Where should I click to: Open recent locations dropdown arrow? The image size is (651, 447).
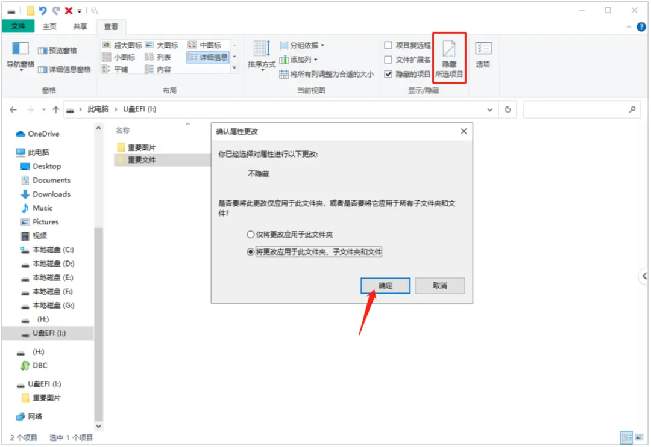44,109
